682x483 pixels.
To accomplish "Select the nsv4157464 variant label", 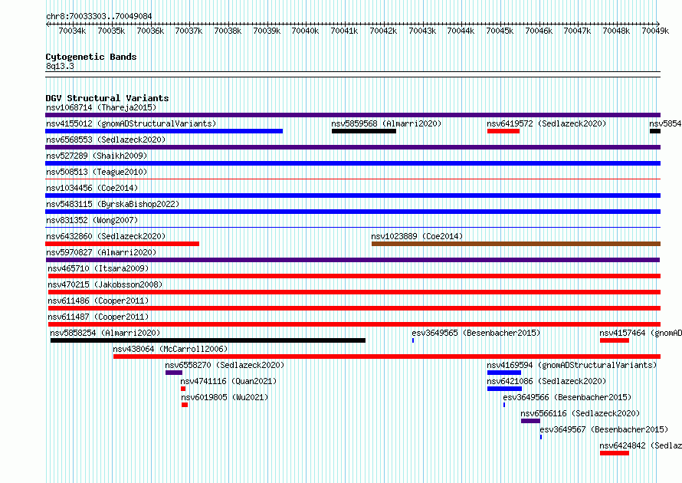I will [x=641, y=333].
